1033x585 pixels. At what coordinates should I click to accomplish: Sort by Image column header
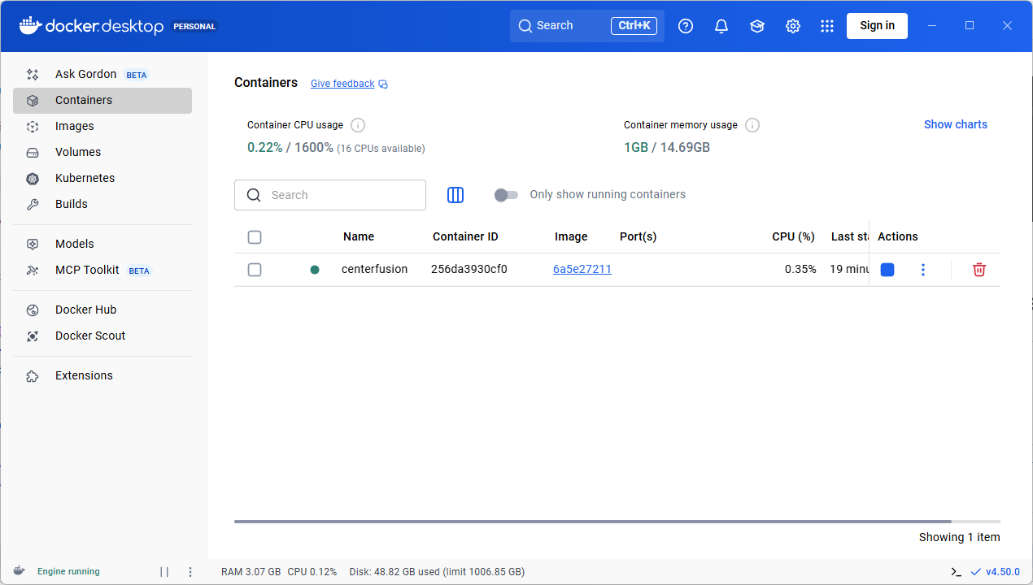571,237
